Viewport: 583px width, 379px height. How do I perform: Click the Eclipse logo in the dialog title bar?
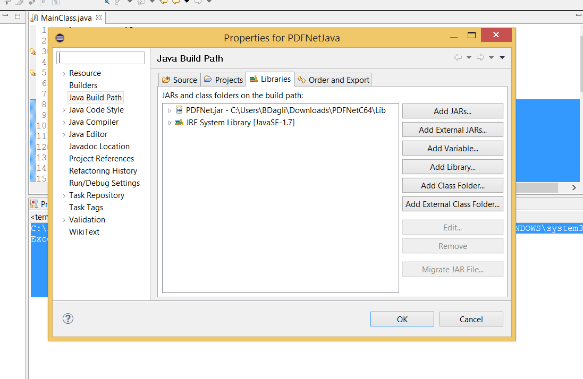point(60,38)
